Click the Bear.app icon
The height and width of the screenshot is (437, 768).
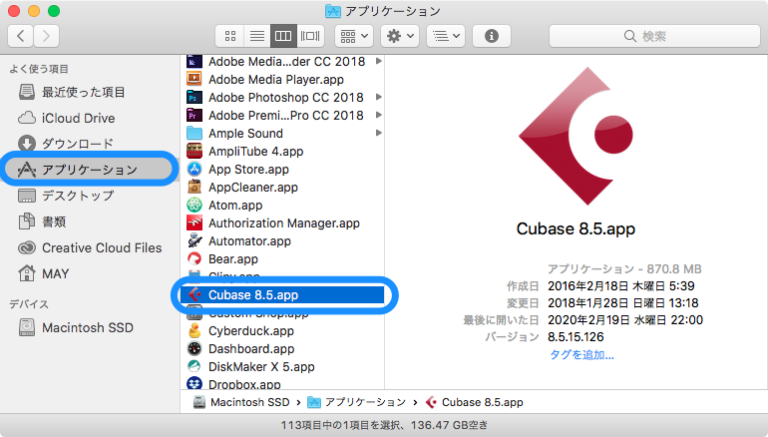[194, 259]
